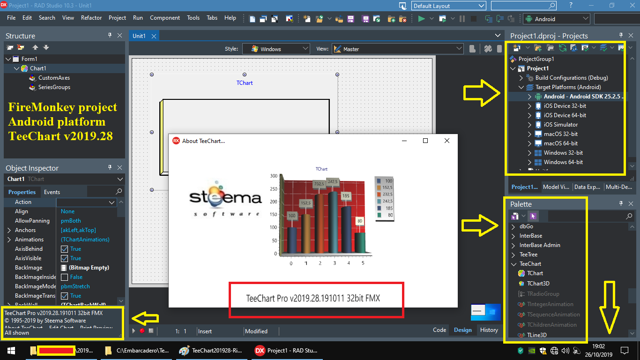The height and width of the screenshot is (360, 640).
Task: Select SeriesGroups in Structure tree
Action: pos(54,87)
